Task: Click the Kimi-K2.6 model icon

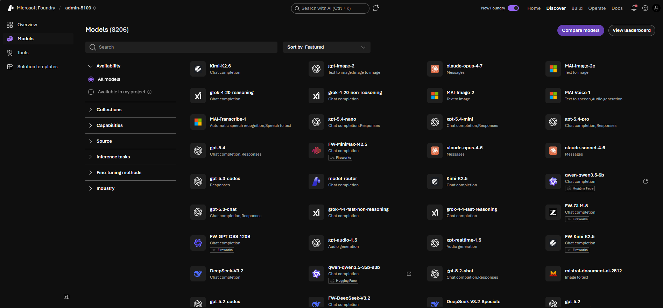Action: click(x=198, y=69)
